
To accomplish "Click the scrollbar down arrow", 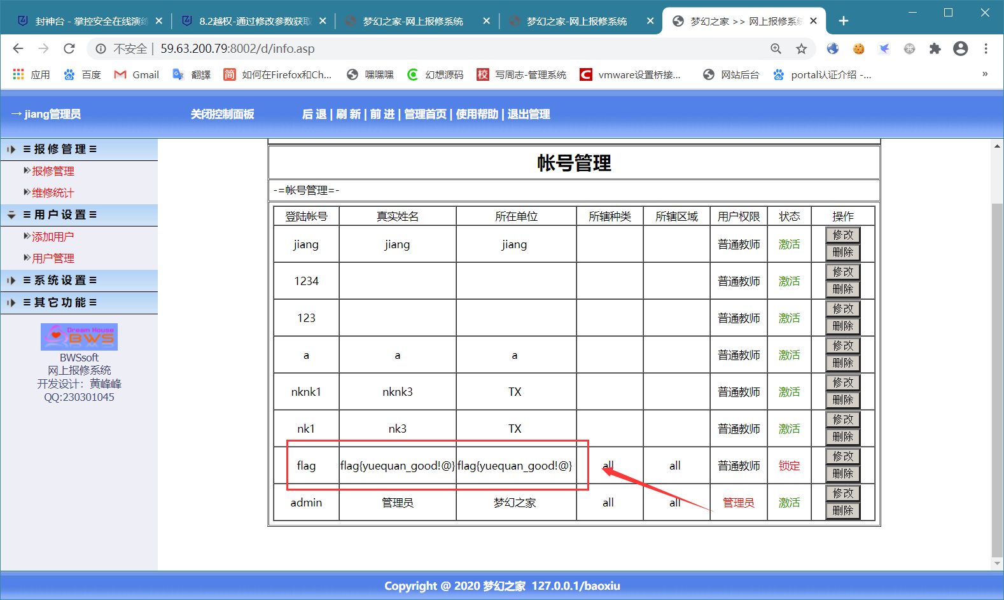I will click(997, 564).
